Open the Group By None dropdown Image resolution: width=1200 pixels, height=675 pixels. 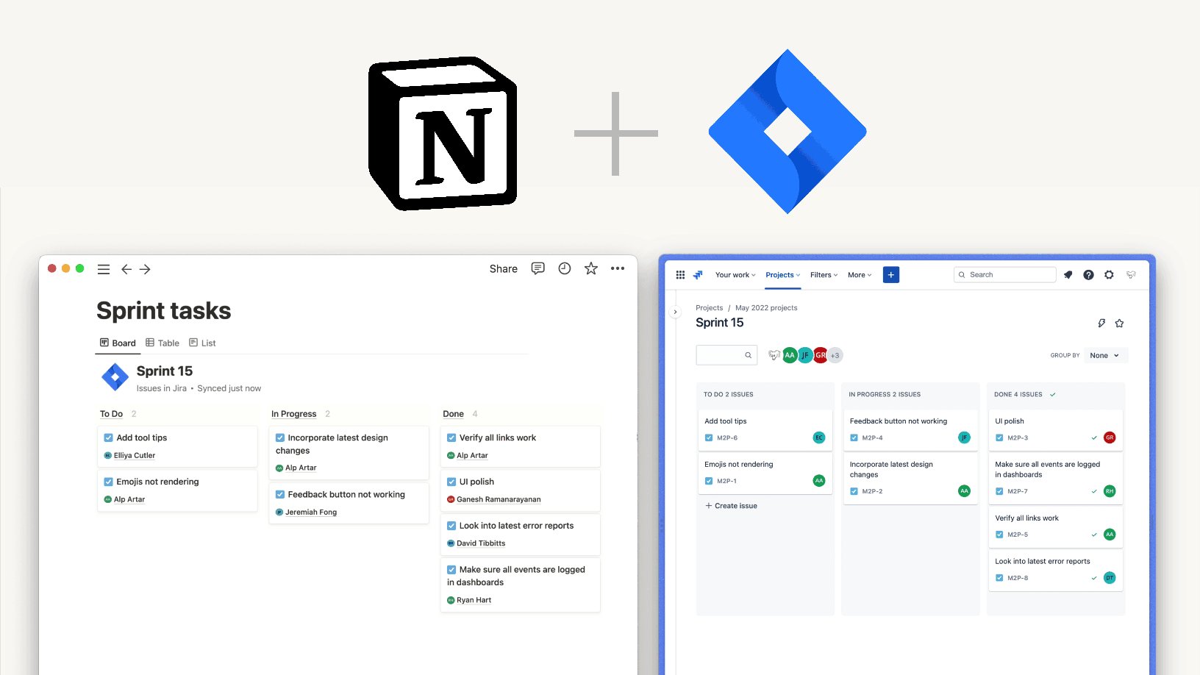1105,355
